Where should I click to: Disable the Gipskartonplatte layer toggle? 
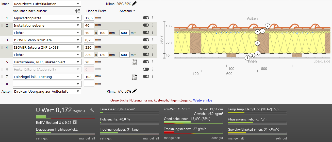tap(146, 18)
